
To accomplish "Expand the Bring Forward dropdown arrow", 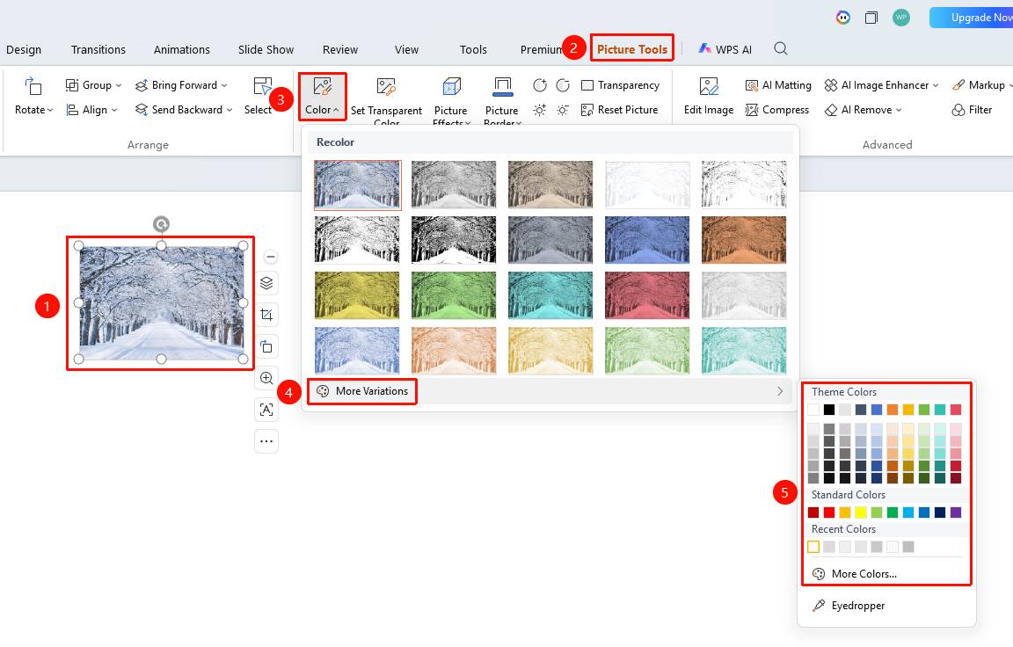I will 224,85.
